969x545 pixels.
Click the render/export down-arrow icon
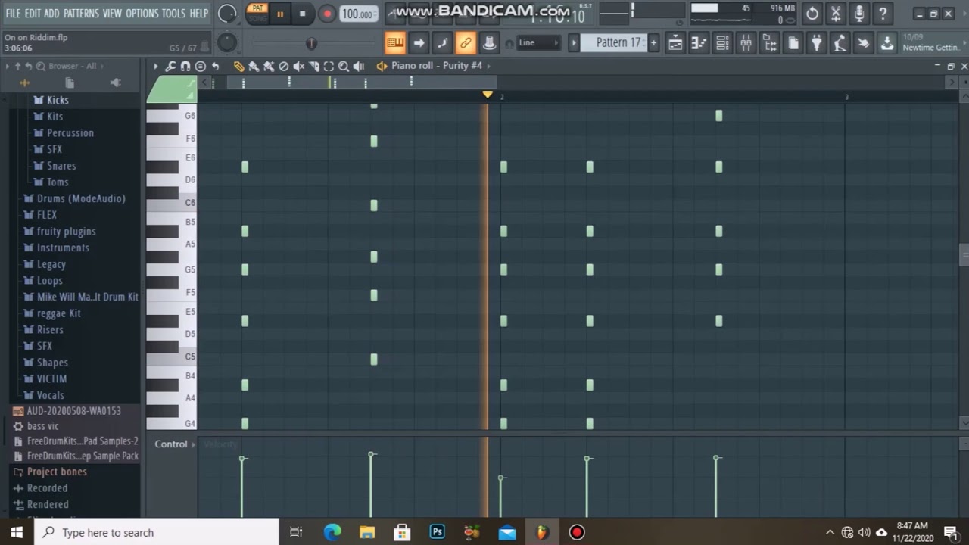tap(886, 43)
